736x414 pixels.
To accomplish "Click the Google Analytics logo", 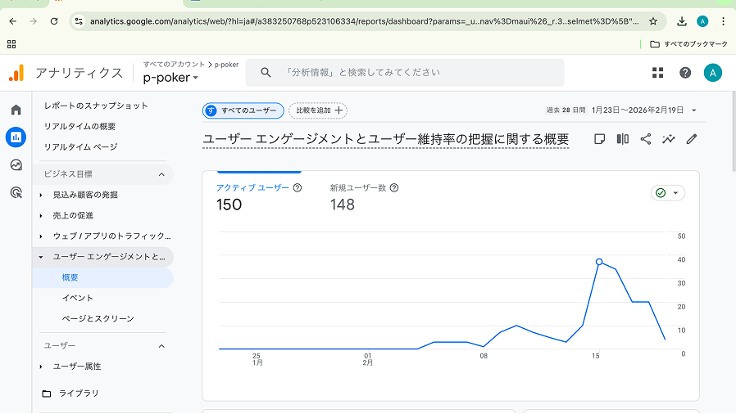I will [16, 73].
